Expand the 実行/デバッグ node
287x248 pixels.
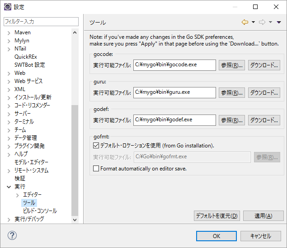(x=9, y=220)
